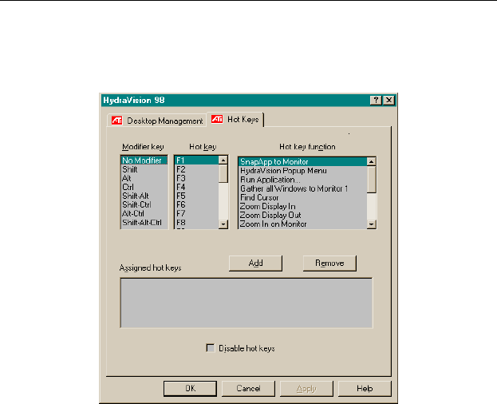497x404 pixels.
Task: Choose Alt modifier key
Action: pyautogui.click(x=144, y=178)
